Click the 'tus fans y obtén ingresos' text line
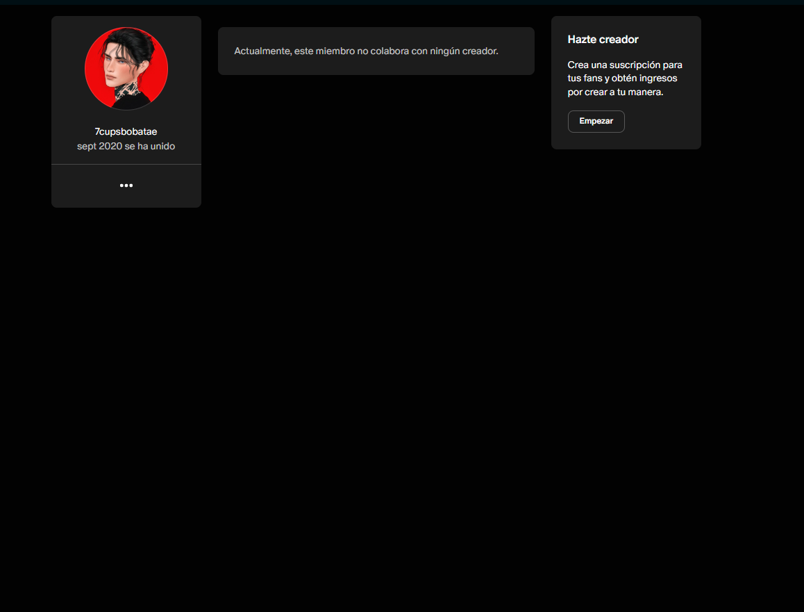804x612 pixels. point(623,78)
